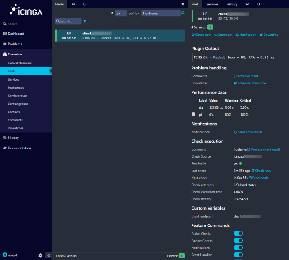
Task: Close the Hosts panel with X
Action: 183,4
